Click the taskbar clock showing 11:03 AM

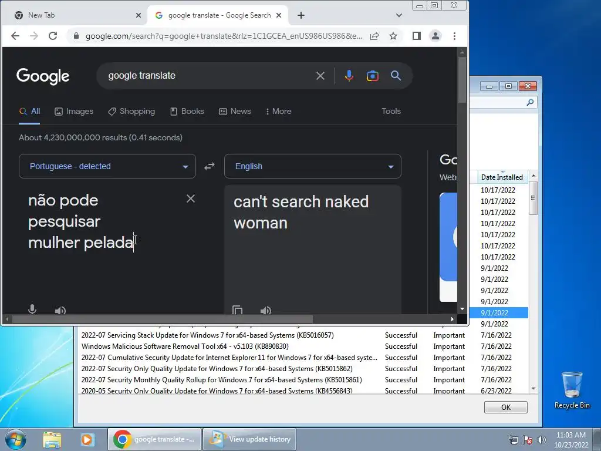pos(571,439)
